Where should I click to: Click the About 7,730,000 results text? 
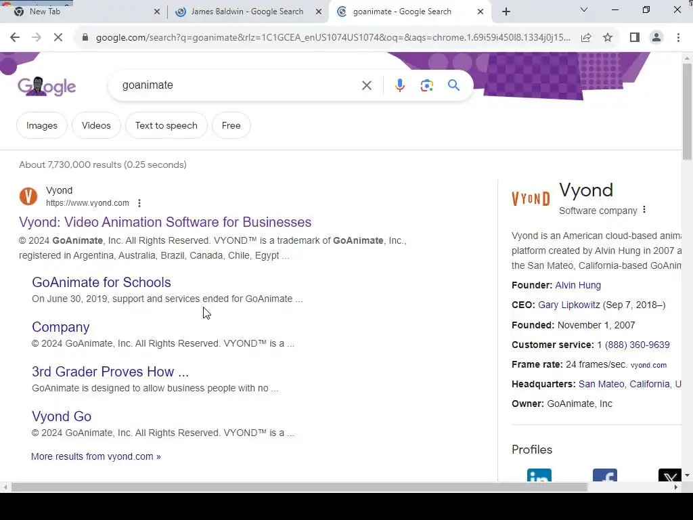(103, 165)
